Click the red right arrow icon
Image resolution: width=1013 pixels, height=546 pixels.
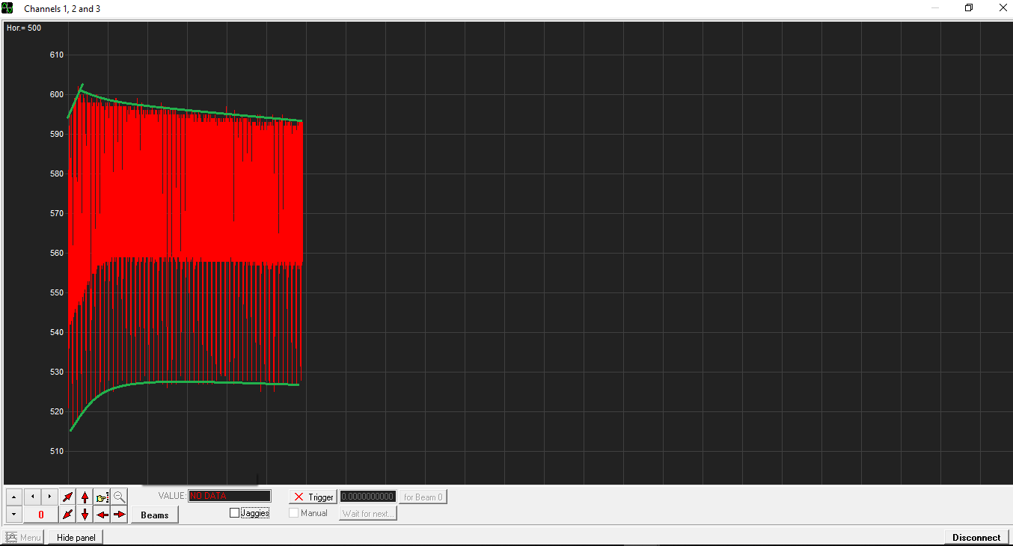[120, 515]
